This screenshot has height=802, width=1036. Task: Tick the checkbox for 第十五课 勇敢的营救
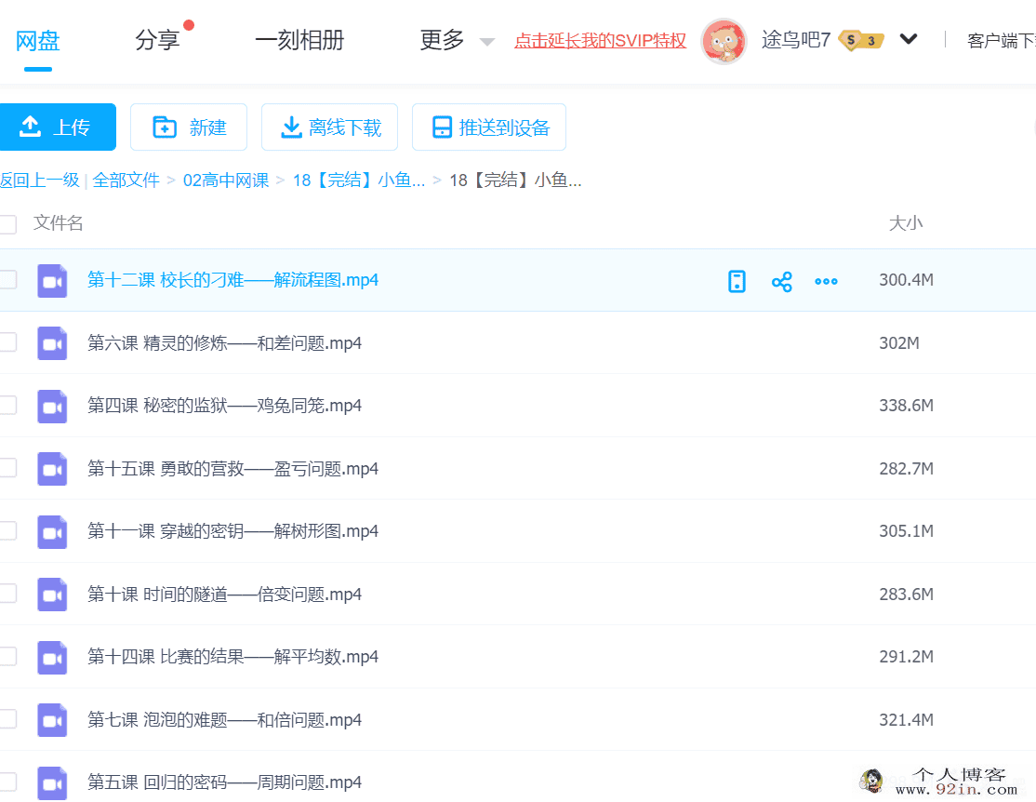(x=7, y=468)
